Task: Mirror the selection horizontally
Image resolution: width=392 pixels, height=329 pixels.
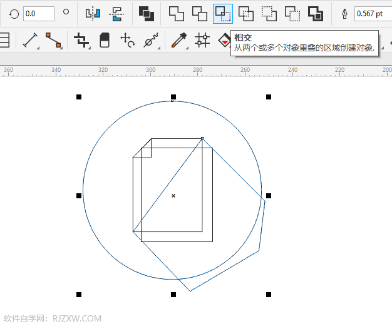Action: tap(93, 13)
